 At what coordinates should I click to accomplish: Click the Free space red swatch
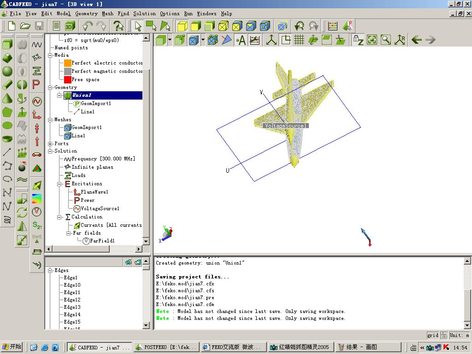(68, 79)
